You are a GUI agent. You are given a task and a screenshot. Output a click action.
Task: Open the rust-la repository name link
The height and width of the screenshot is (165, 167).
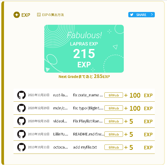click(x=61, y=95)
